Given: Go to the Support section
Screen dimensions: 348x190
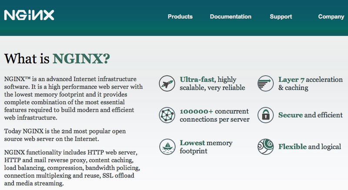Looking at the screenshot, I should (281, 17).
